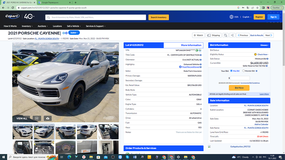Open Locations menu item

(x=57, y=26)
